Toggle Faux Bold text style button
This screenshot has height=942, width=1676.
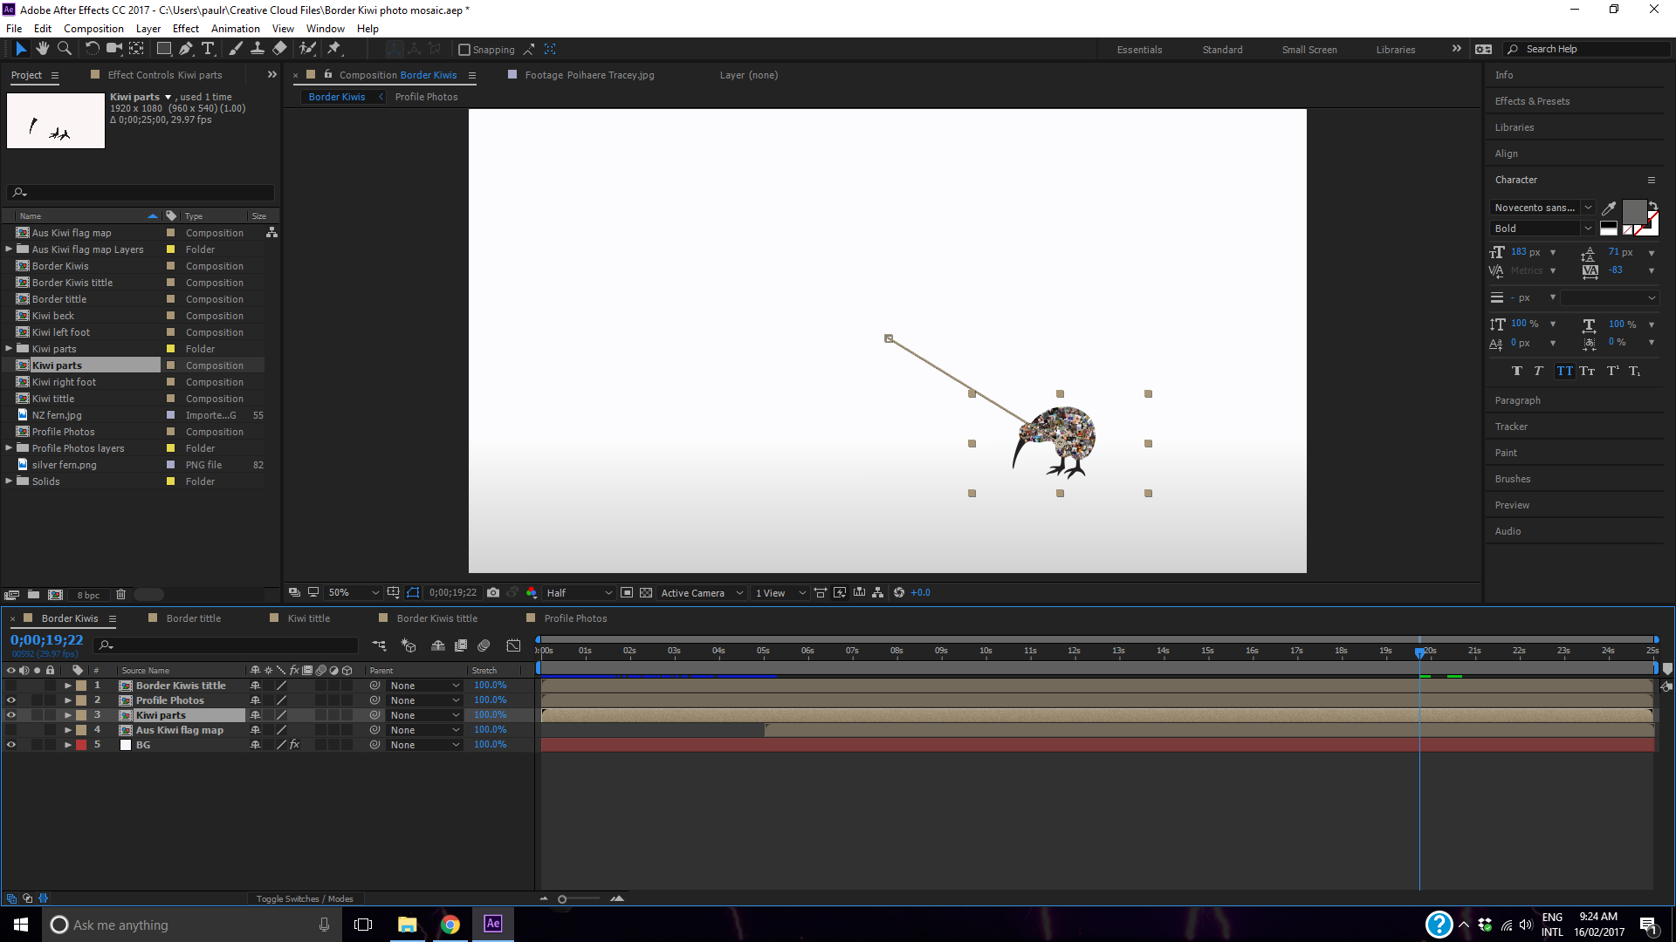point(1517,372)
